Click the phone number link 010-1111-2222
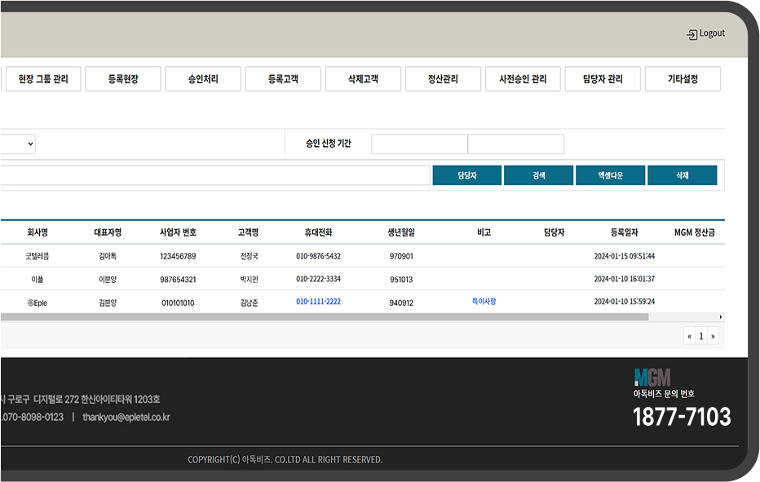Screen dimensions: 760x482 coord(318,302)
